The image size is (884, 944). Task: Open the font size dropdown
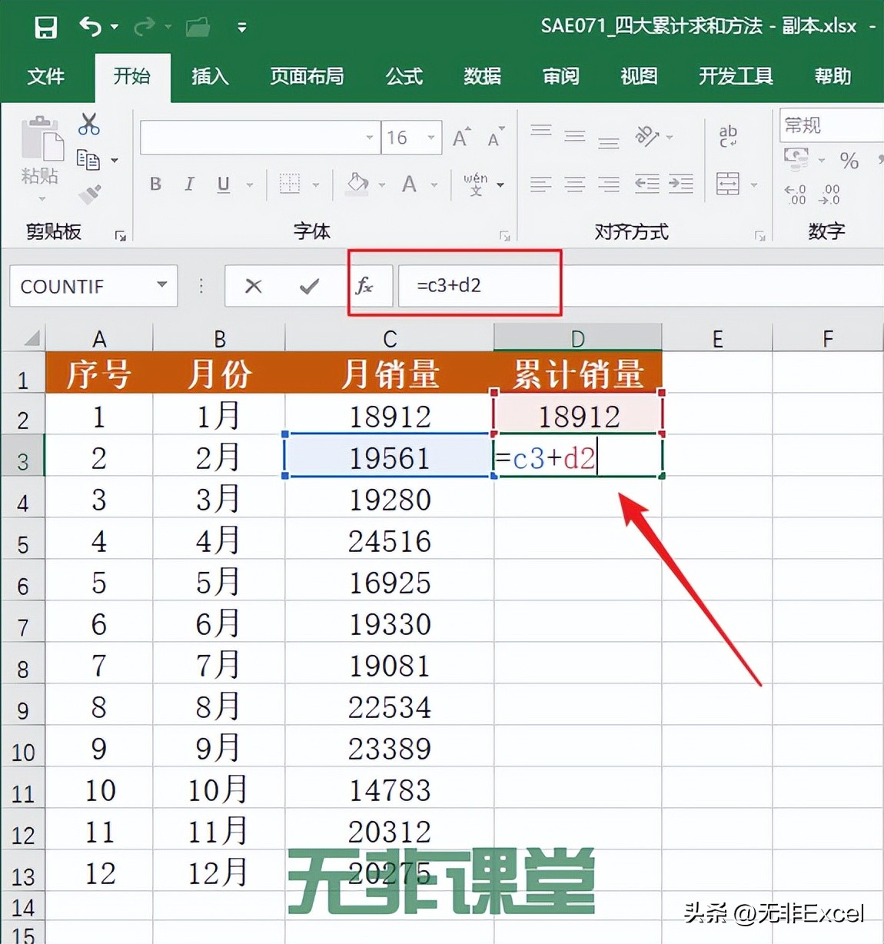pyautogui.click(x=432, y=138)
